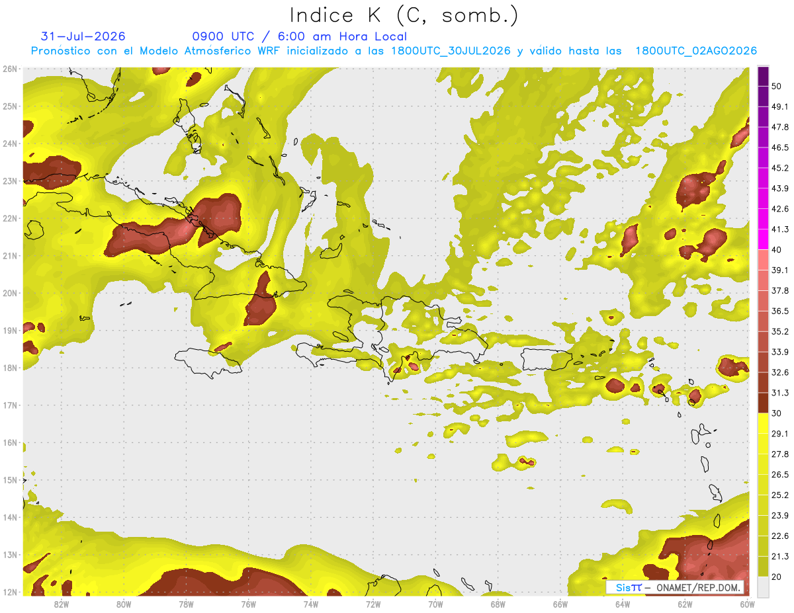
Task: Click the 62W longitude axis label
Action: (685, 604)
